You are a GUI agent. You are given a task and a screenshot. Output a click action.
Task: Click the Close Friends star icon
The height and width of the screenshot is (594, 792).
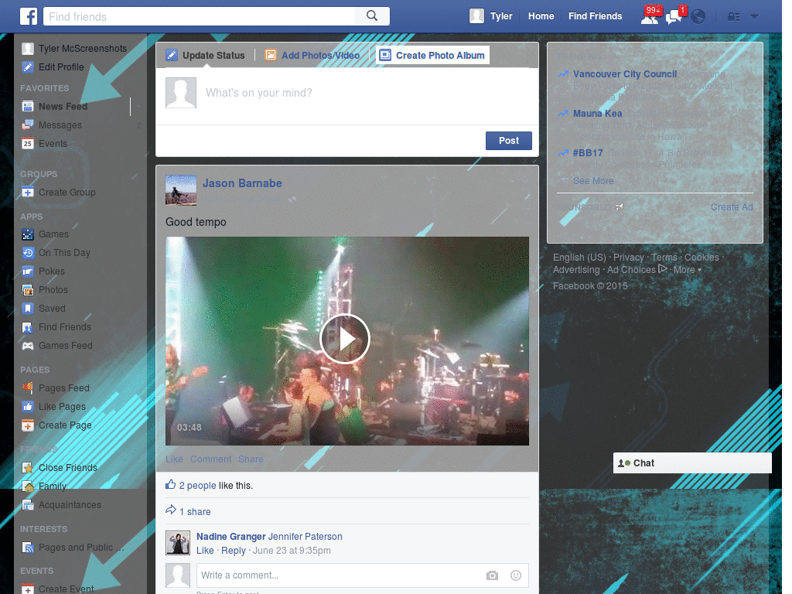[28, 468]
